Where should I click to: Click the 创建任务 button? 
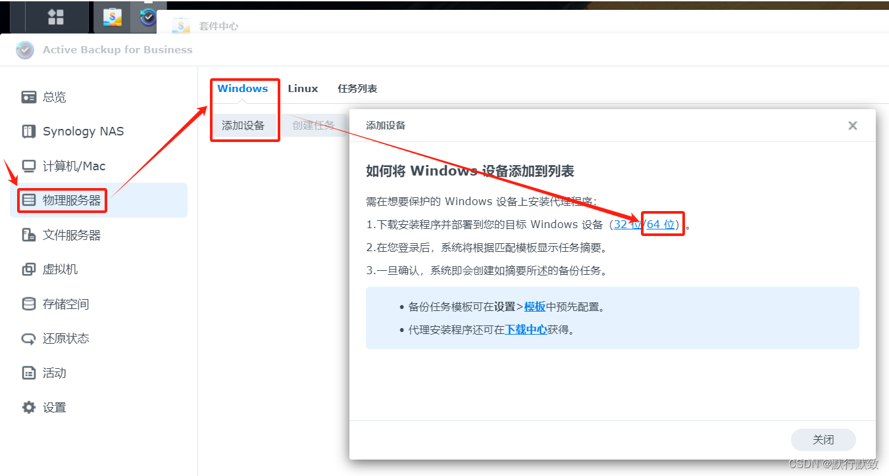pos(314,125)
